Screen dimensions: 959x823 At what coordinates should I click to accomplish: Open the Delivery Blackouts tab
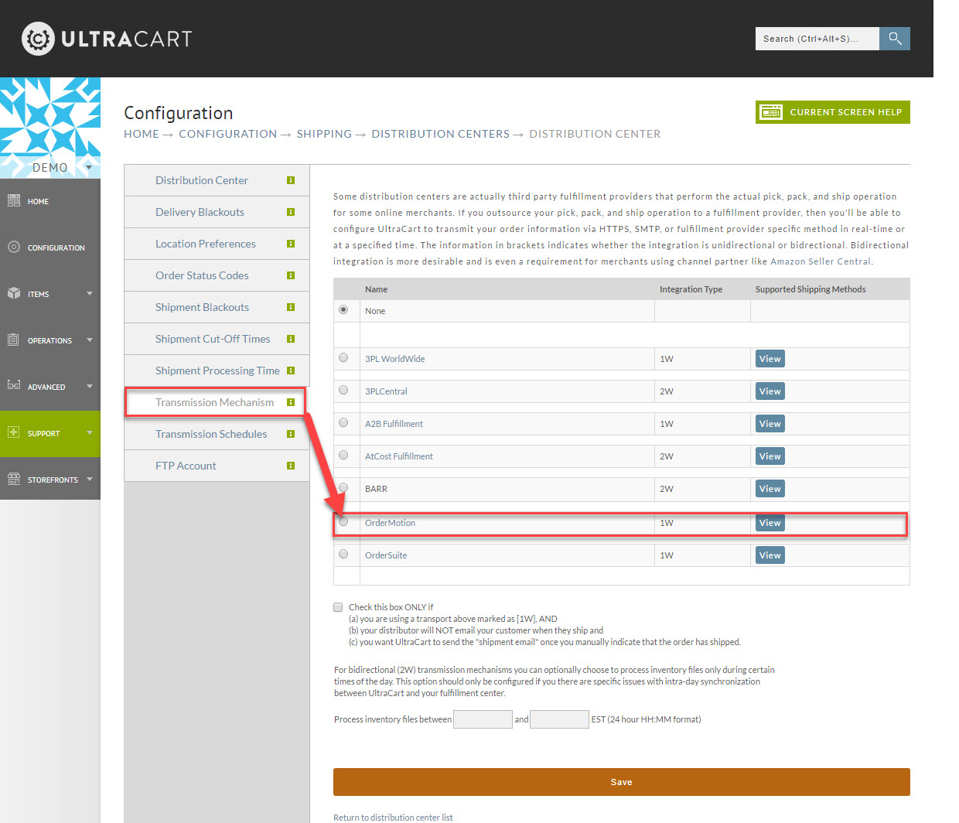[x=217, y=212]
